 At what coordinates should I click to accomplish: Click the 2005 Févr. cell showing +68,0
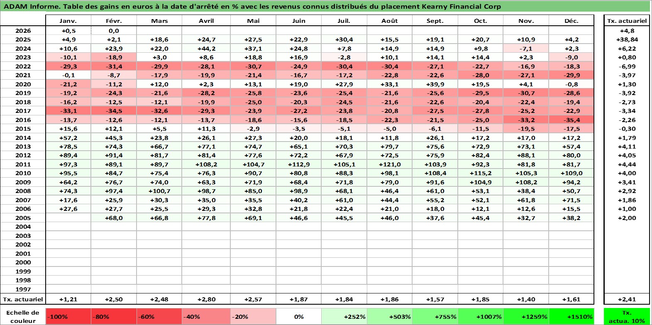[x=114, y=218]
